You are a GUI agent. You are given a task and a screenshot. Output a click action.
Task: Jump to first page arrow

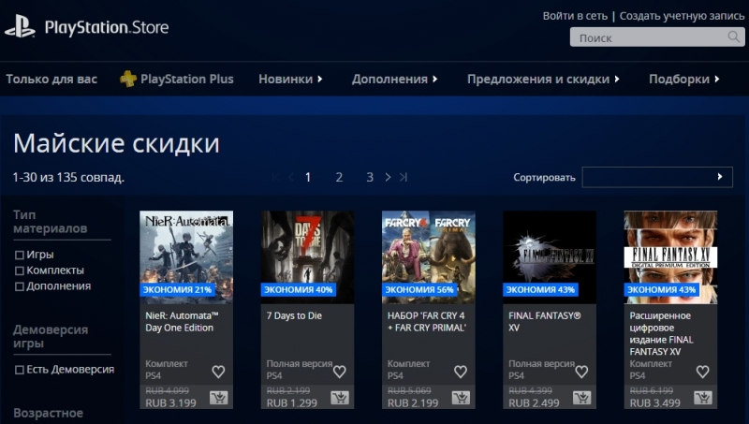(275, 177)
